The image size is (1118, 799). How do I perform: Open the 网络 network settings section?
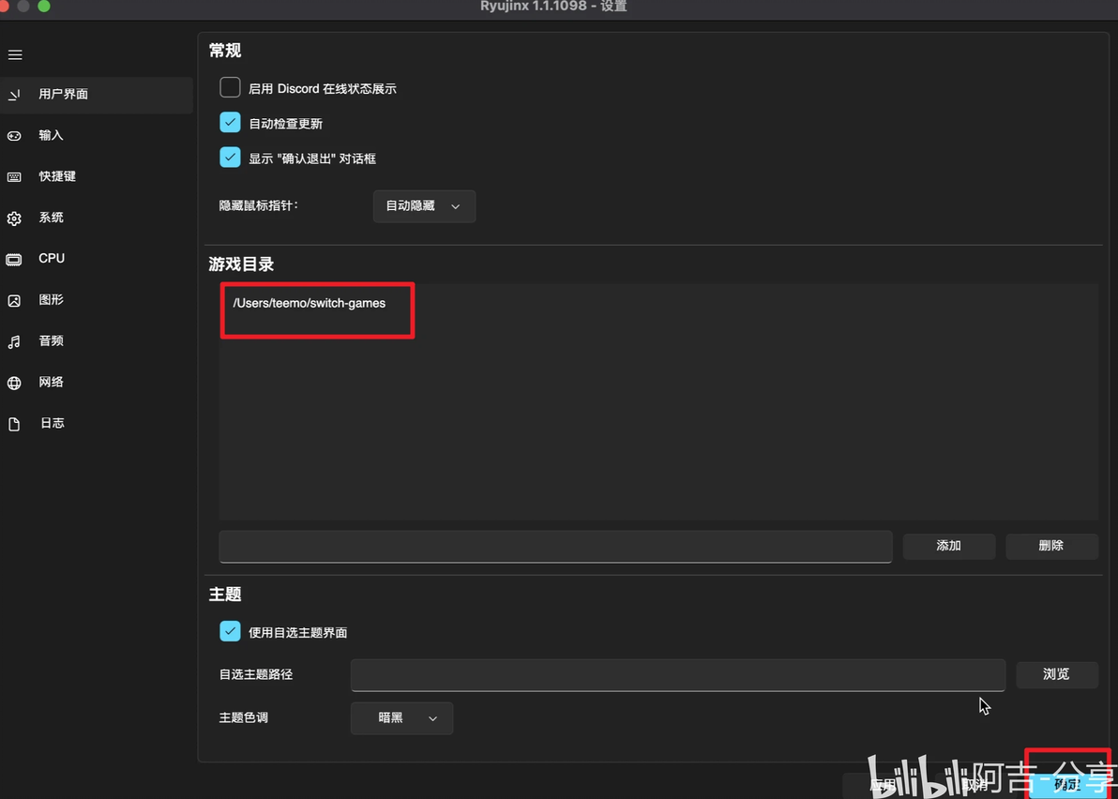click(x=97, y=383)
